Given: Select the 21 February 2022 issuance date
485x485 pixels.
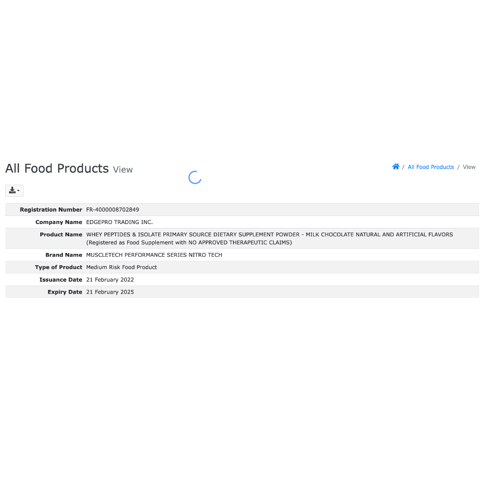Looking at the screenshot, I should click(110, 280).
